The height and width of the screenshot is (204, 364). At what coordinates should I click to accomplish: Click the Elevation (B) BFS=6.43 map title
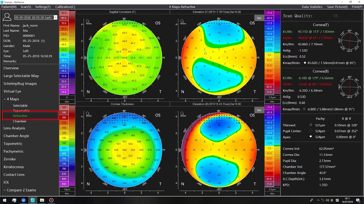217,104
